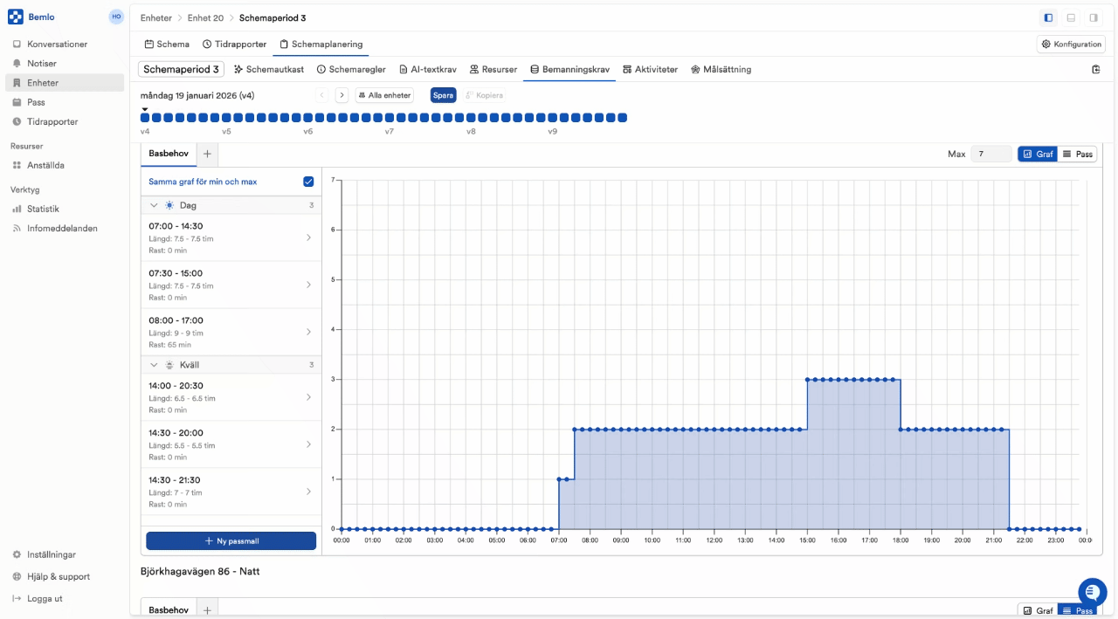Open Tidrapporter in the left sidebar

coord(52,122)
